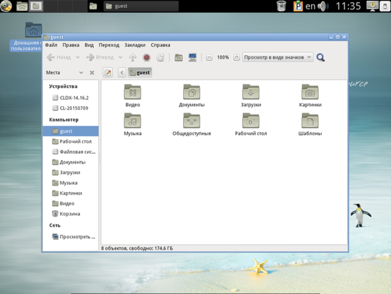Open the Home folder toolbar icon

point(178,57)
